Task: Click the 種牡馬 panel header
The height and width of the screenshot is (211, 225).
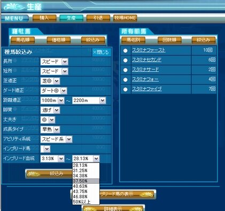Action: (21, 32)
